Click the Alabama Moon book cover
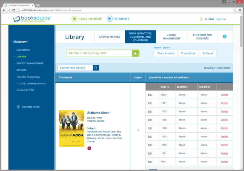Viewport: 244px width, 171px height. point(71,128)
